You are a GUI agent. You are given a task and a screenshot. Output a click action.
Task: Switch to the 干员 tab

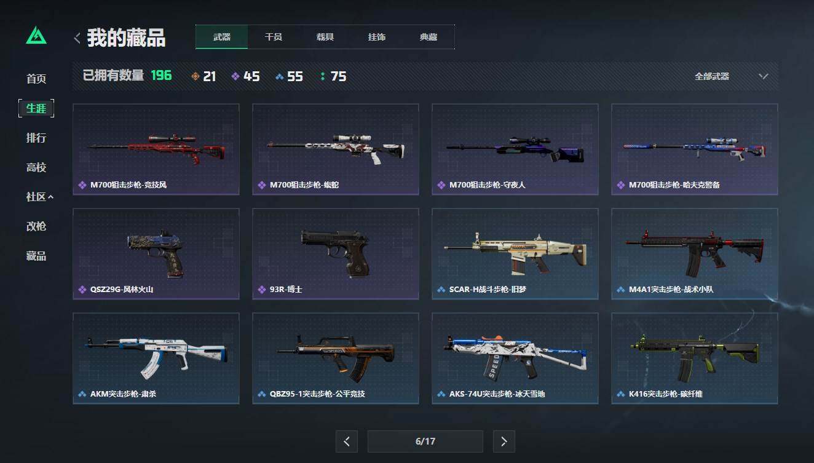[274, 37]
